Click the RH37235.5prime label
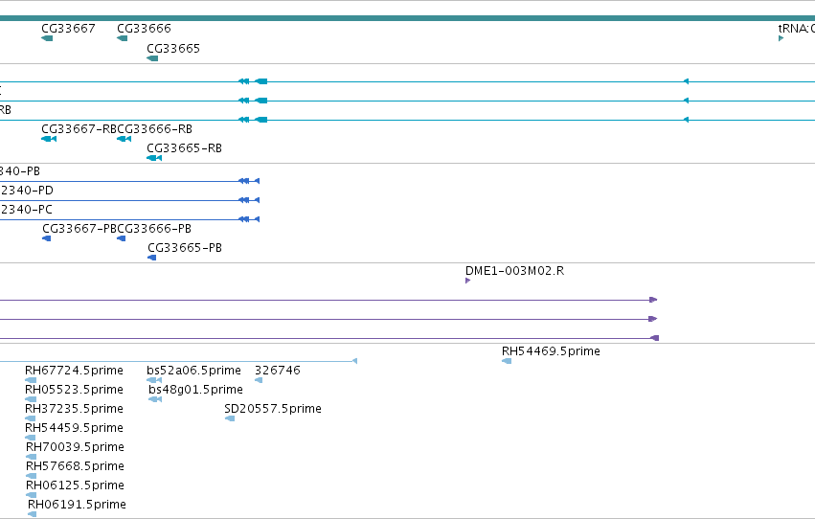Viewport: 815px width, 519px height. (75, 410)
